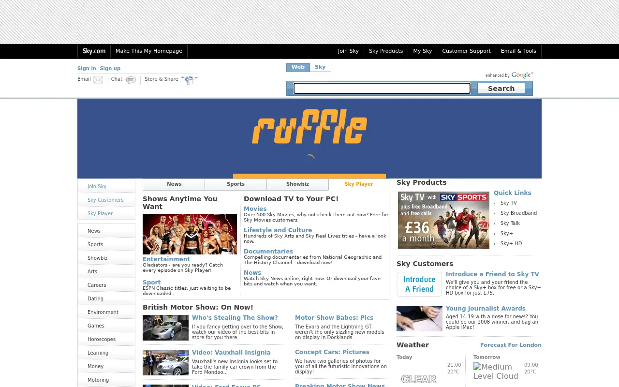This screenshot has height=387, width=619.
Task: Open Join Sky in the top bar
Action: point(348,51)
